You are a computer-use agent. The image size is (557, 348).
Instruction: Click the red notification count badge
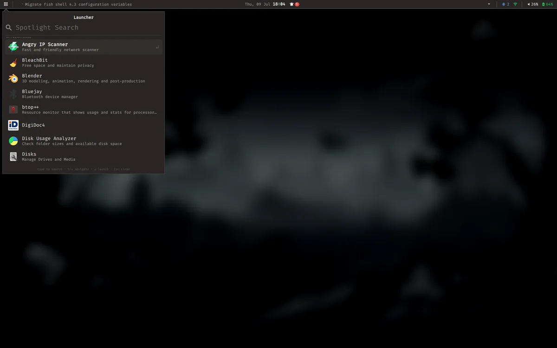tap(297, 4)
